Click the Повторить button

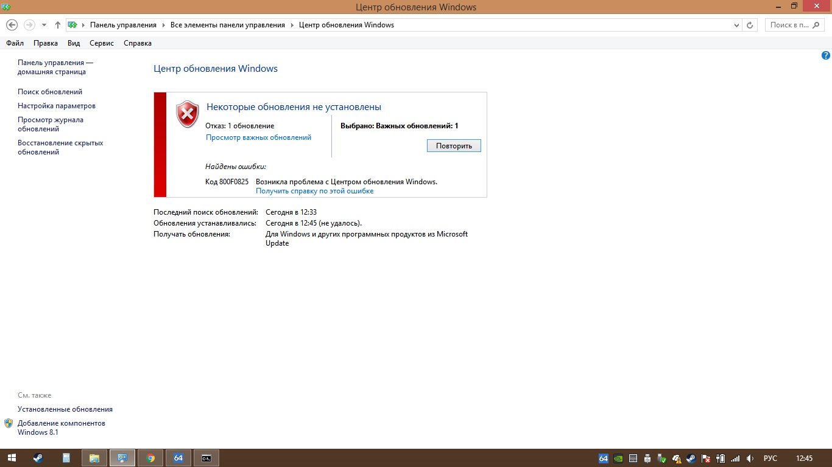(x=454, y=146)
